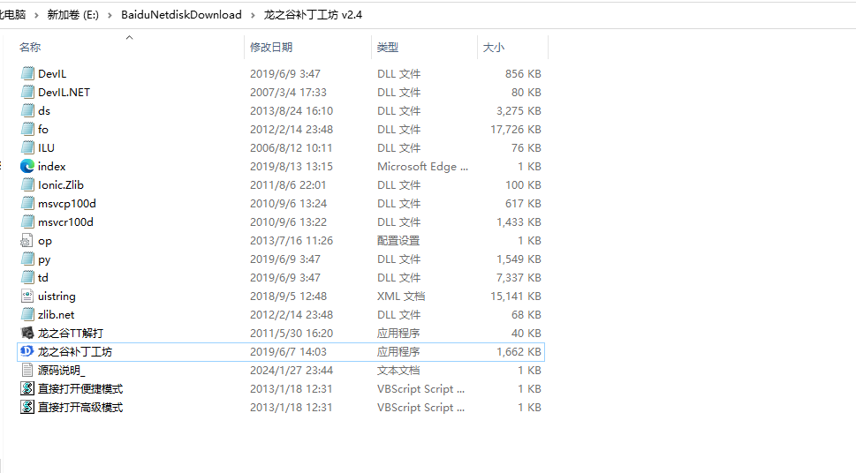Select the Ionic.Zlib file icon
856x473 pixels.
(x=27, y=184)
